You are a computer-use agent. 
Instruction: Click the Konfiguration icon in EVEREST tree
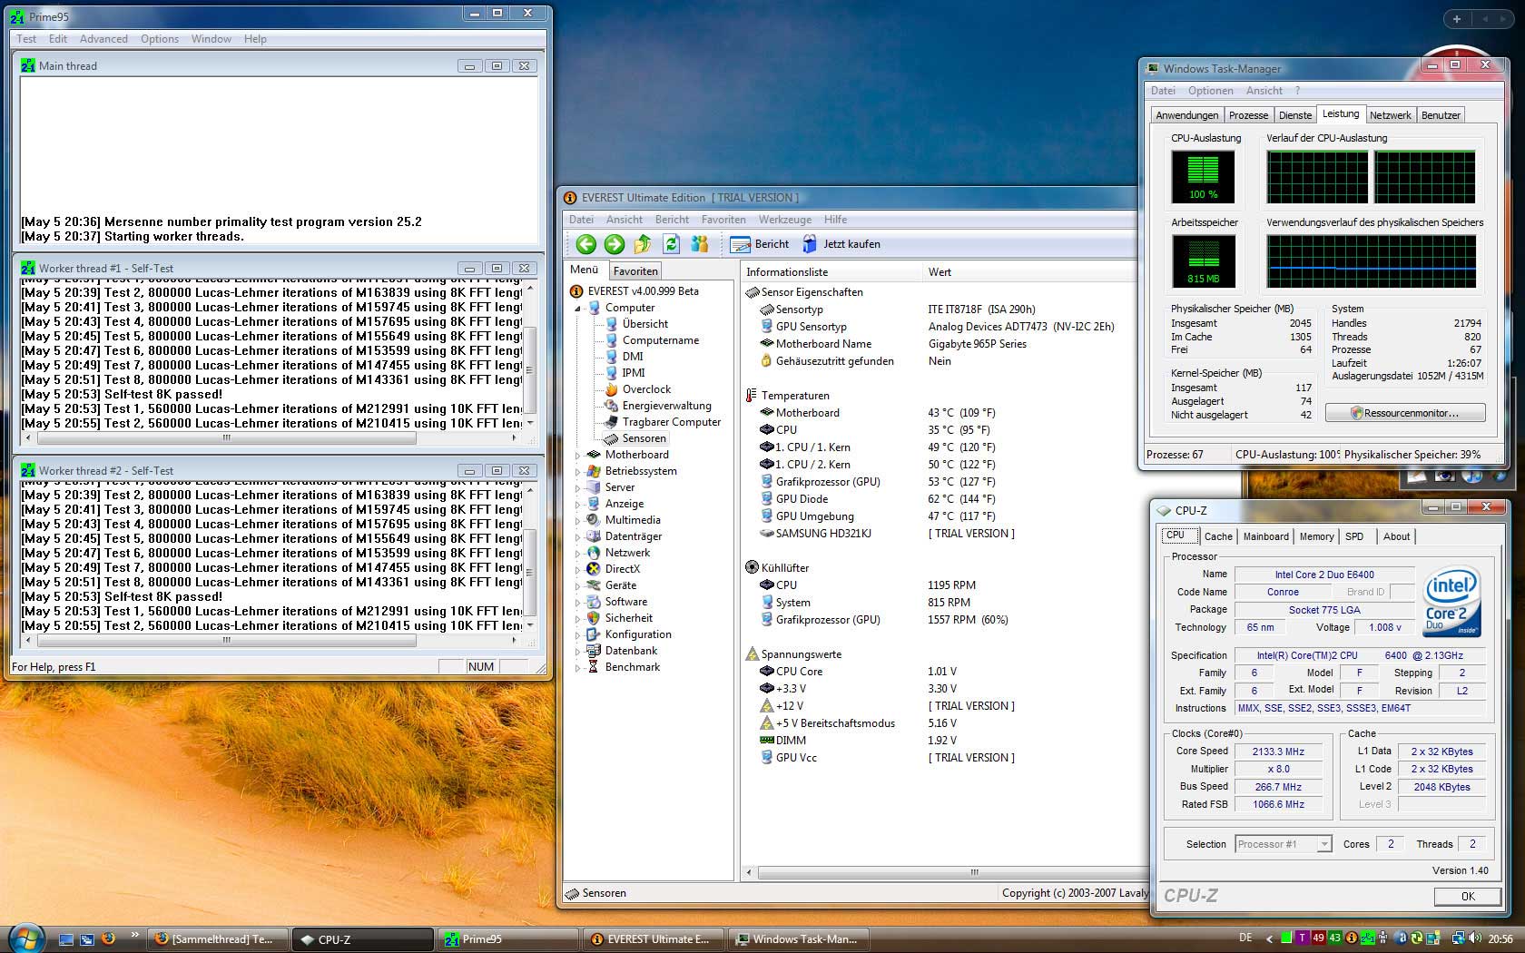pos(594,634)
